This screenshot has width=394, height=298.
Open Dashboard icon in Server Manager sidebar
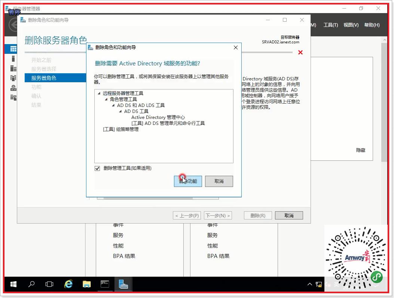pos(13,49)
